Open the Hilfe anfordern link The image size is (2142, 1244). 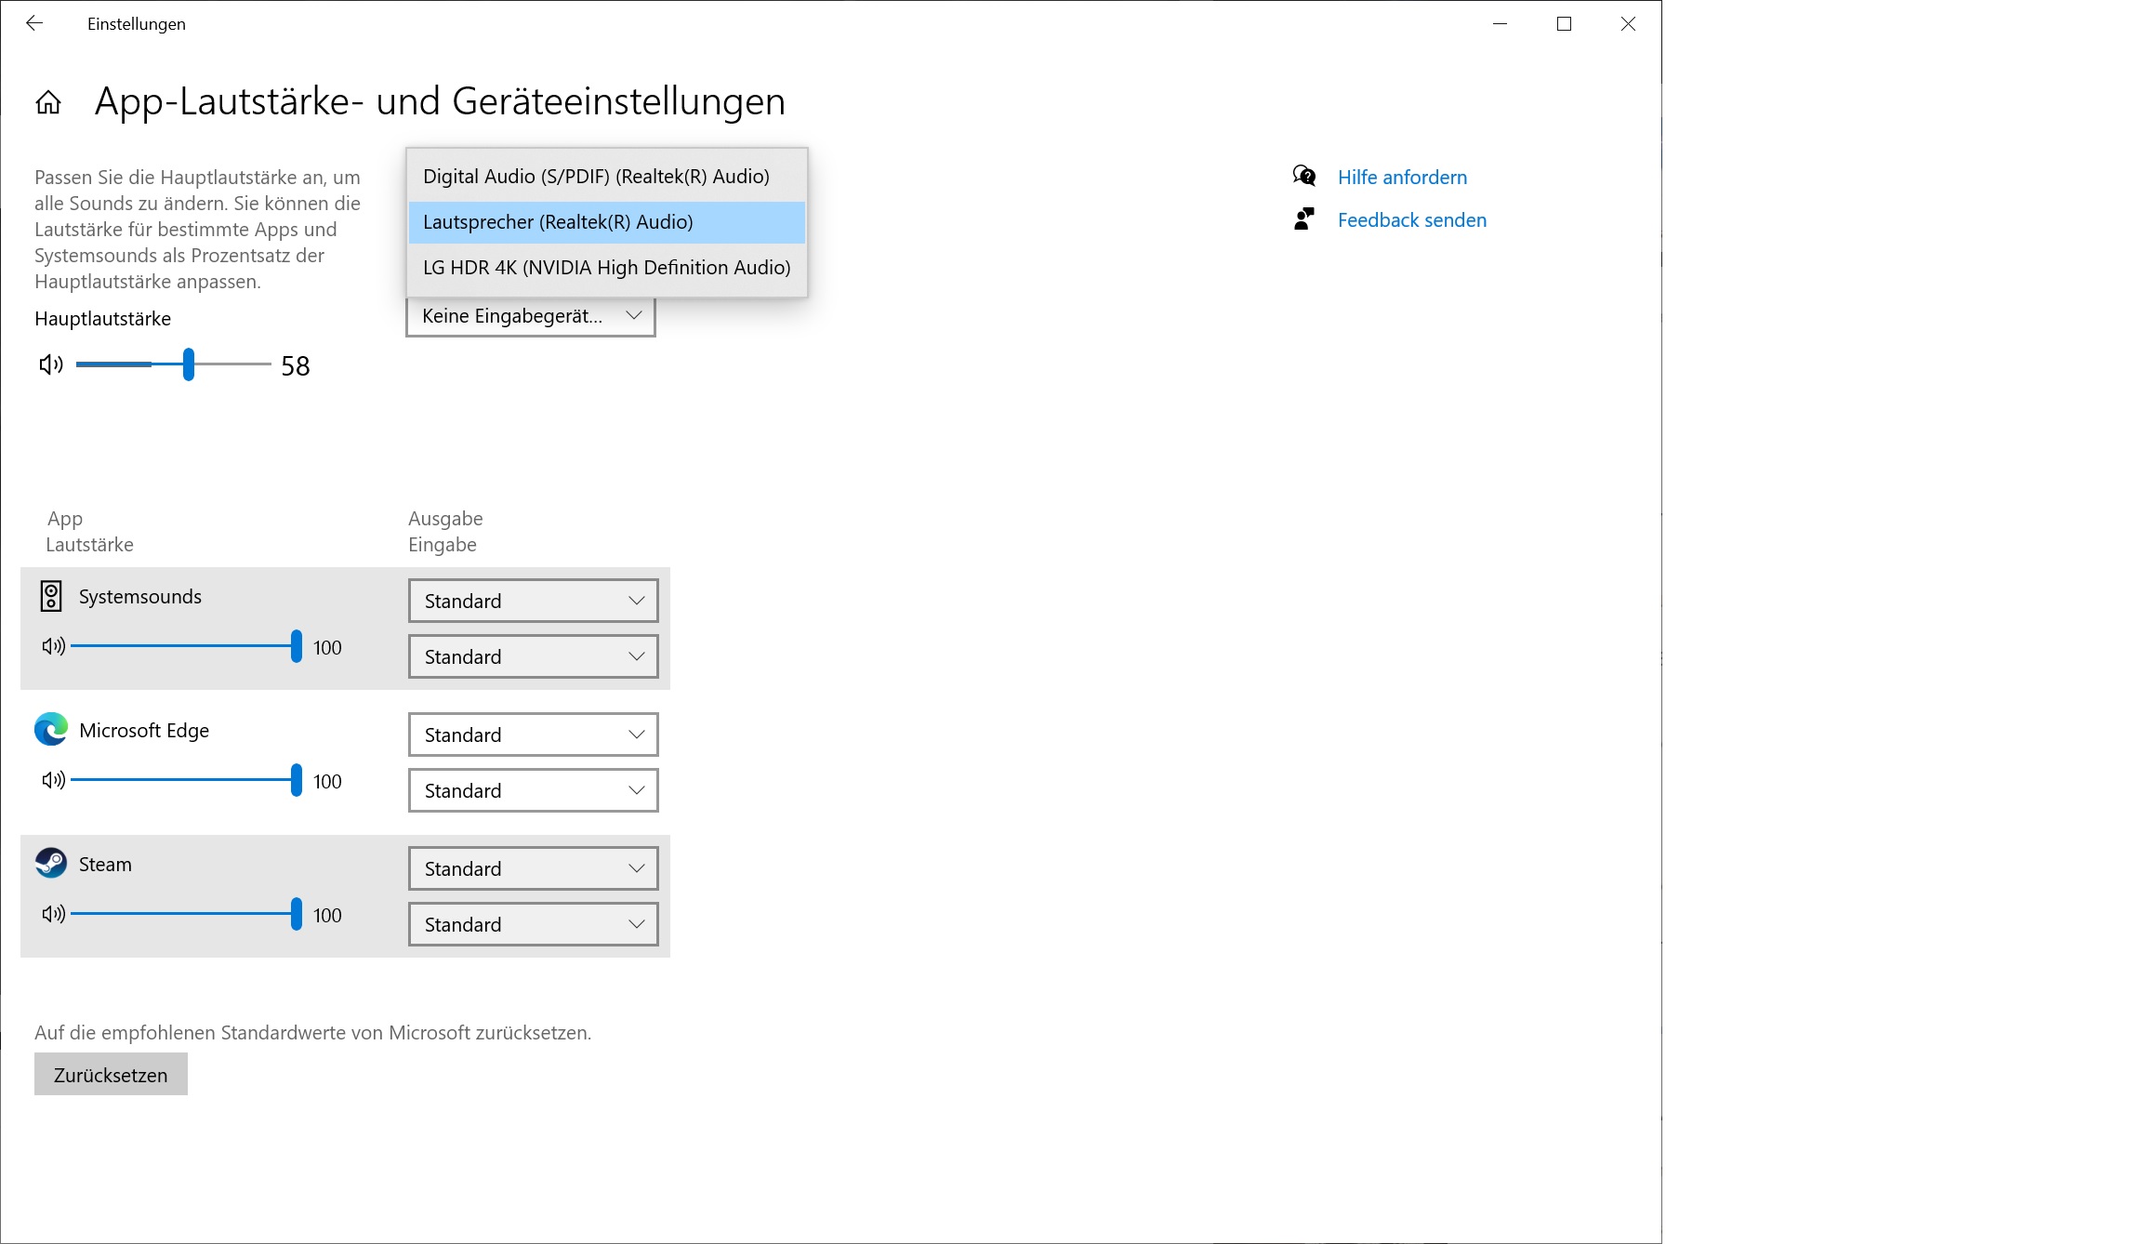pos(1402,177)
